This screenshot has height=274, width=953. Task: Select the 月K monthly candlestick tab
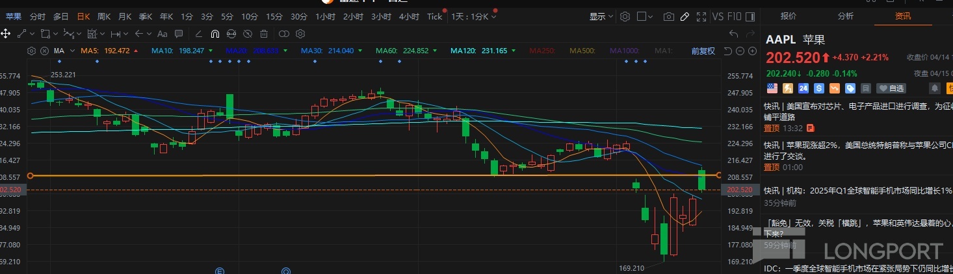[x=125, y=16]
